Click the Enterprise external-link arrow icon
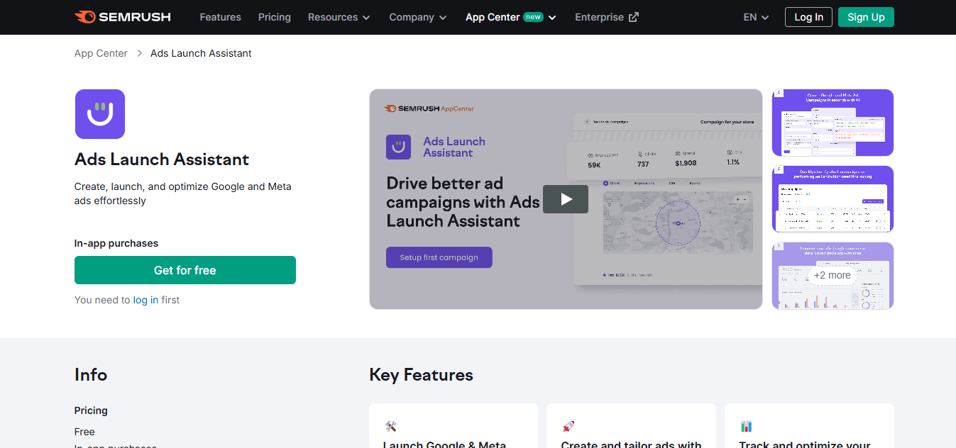The height and width of the screenshot is (448, 956). point(634,17)
